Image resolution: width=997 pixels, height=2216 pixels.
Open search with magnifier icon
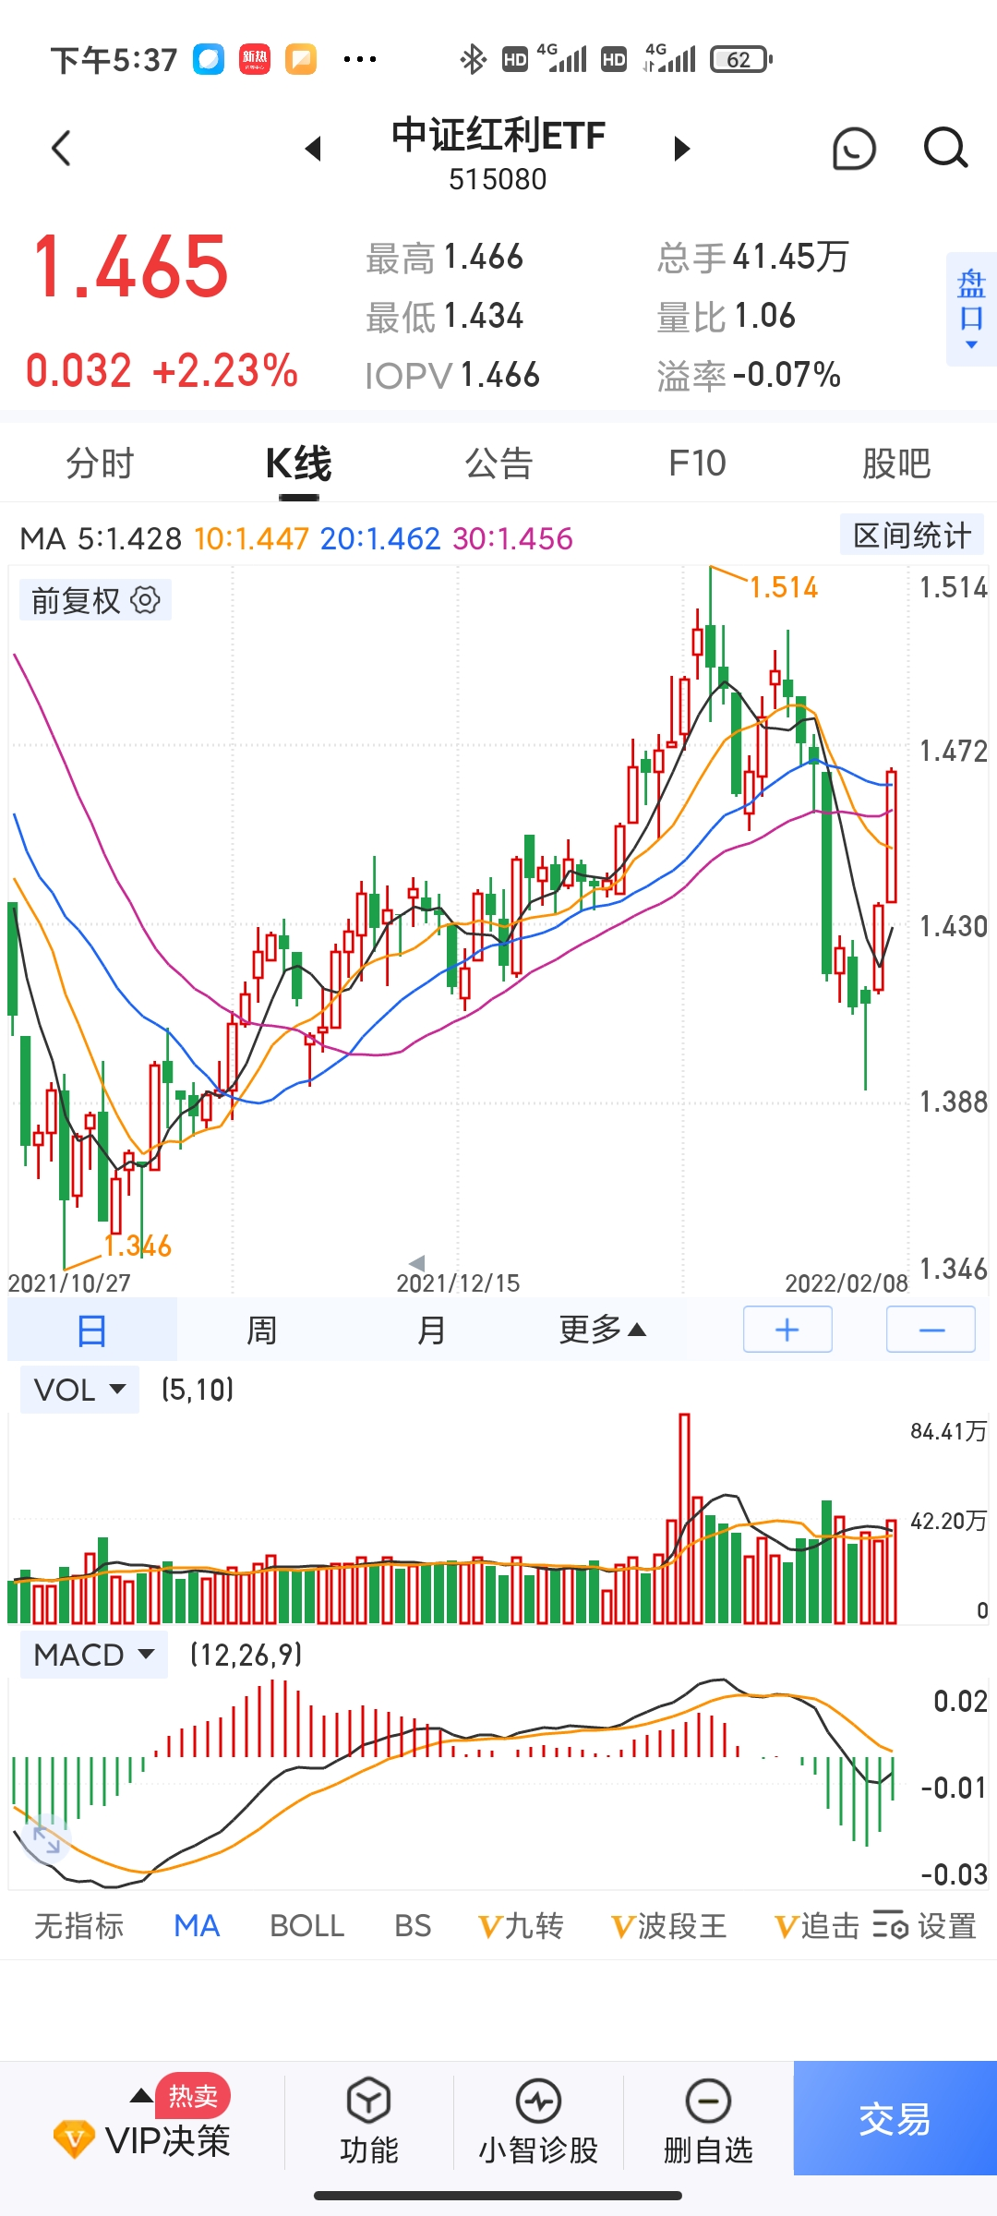coord(945,149)
